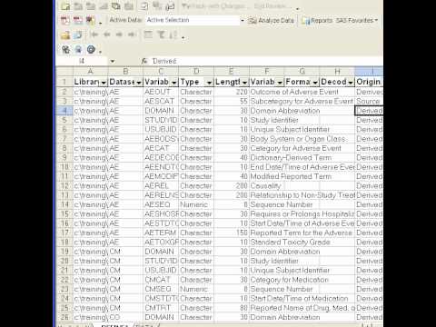Open toolbar options arrow after the sort icon
The width and height of the screenshot is (436, 327).
(183, 37)
